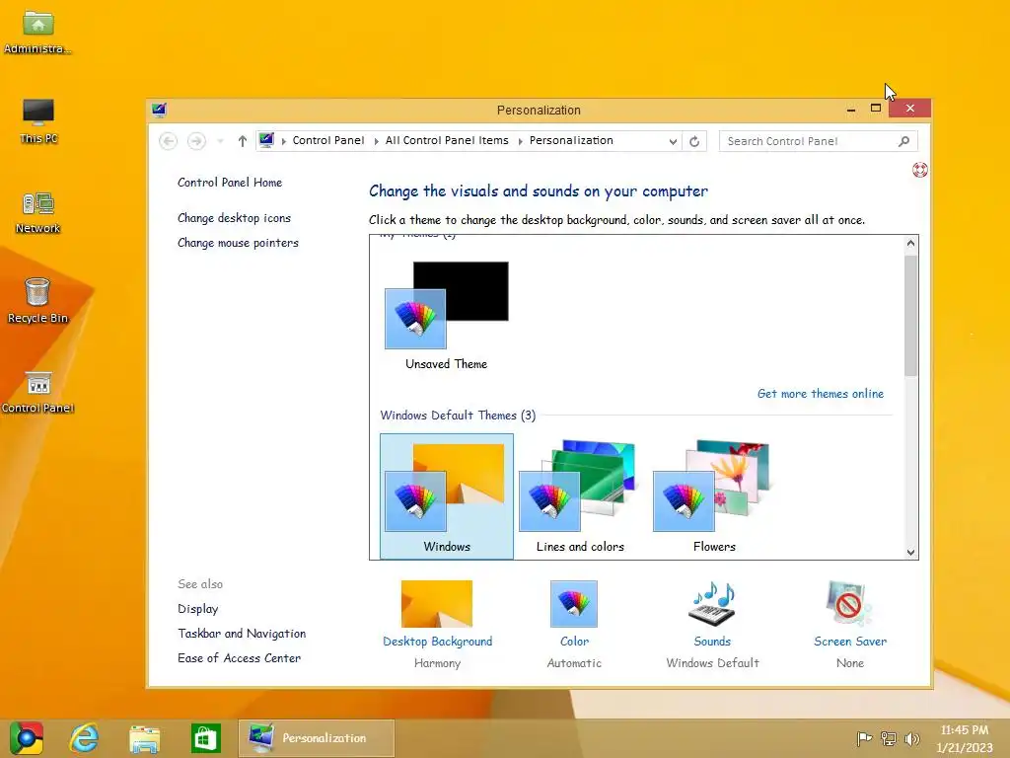Open address bar previous locations dropdown

673,141
